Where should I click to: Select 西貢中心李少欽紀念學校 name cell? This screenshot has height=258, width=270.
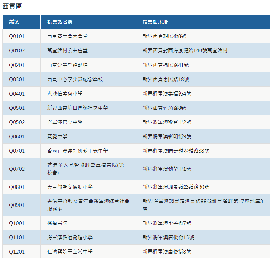(75, 79)
